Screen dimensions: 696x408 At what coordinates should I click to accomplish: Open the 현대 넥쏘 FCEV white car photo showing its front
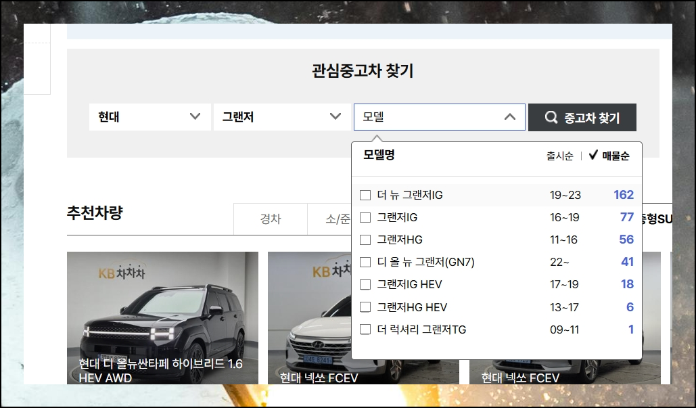pyautogui.click(x=310, y=317)
